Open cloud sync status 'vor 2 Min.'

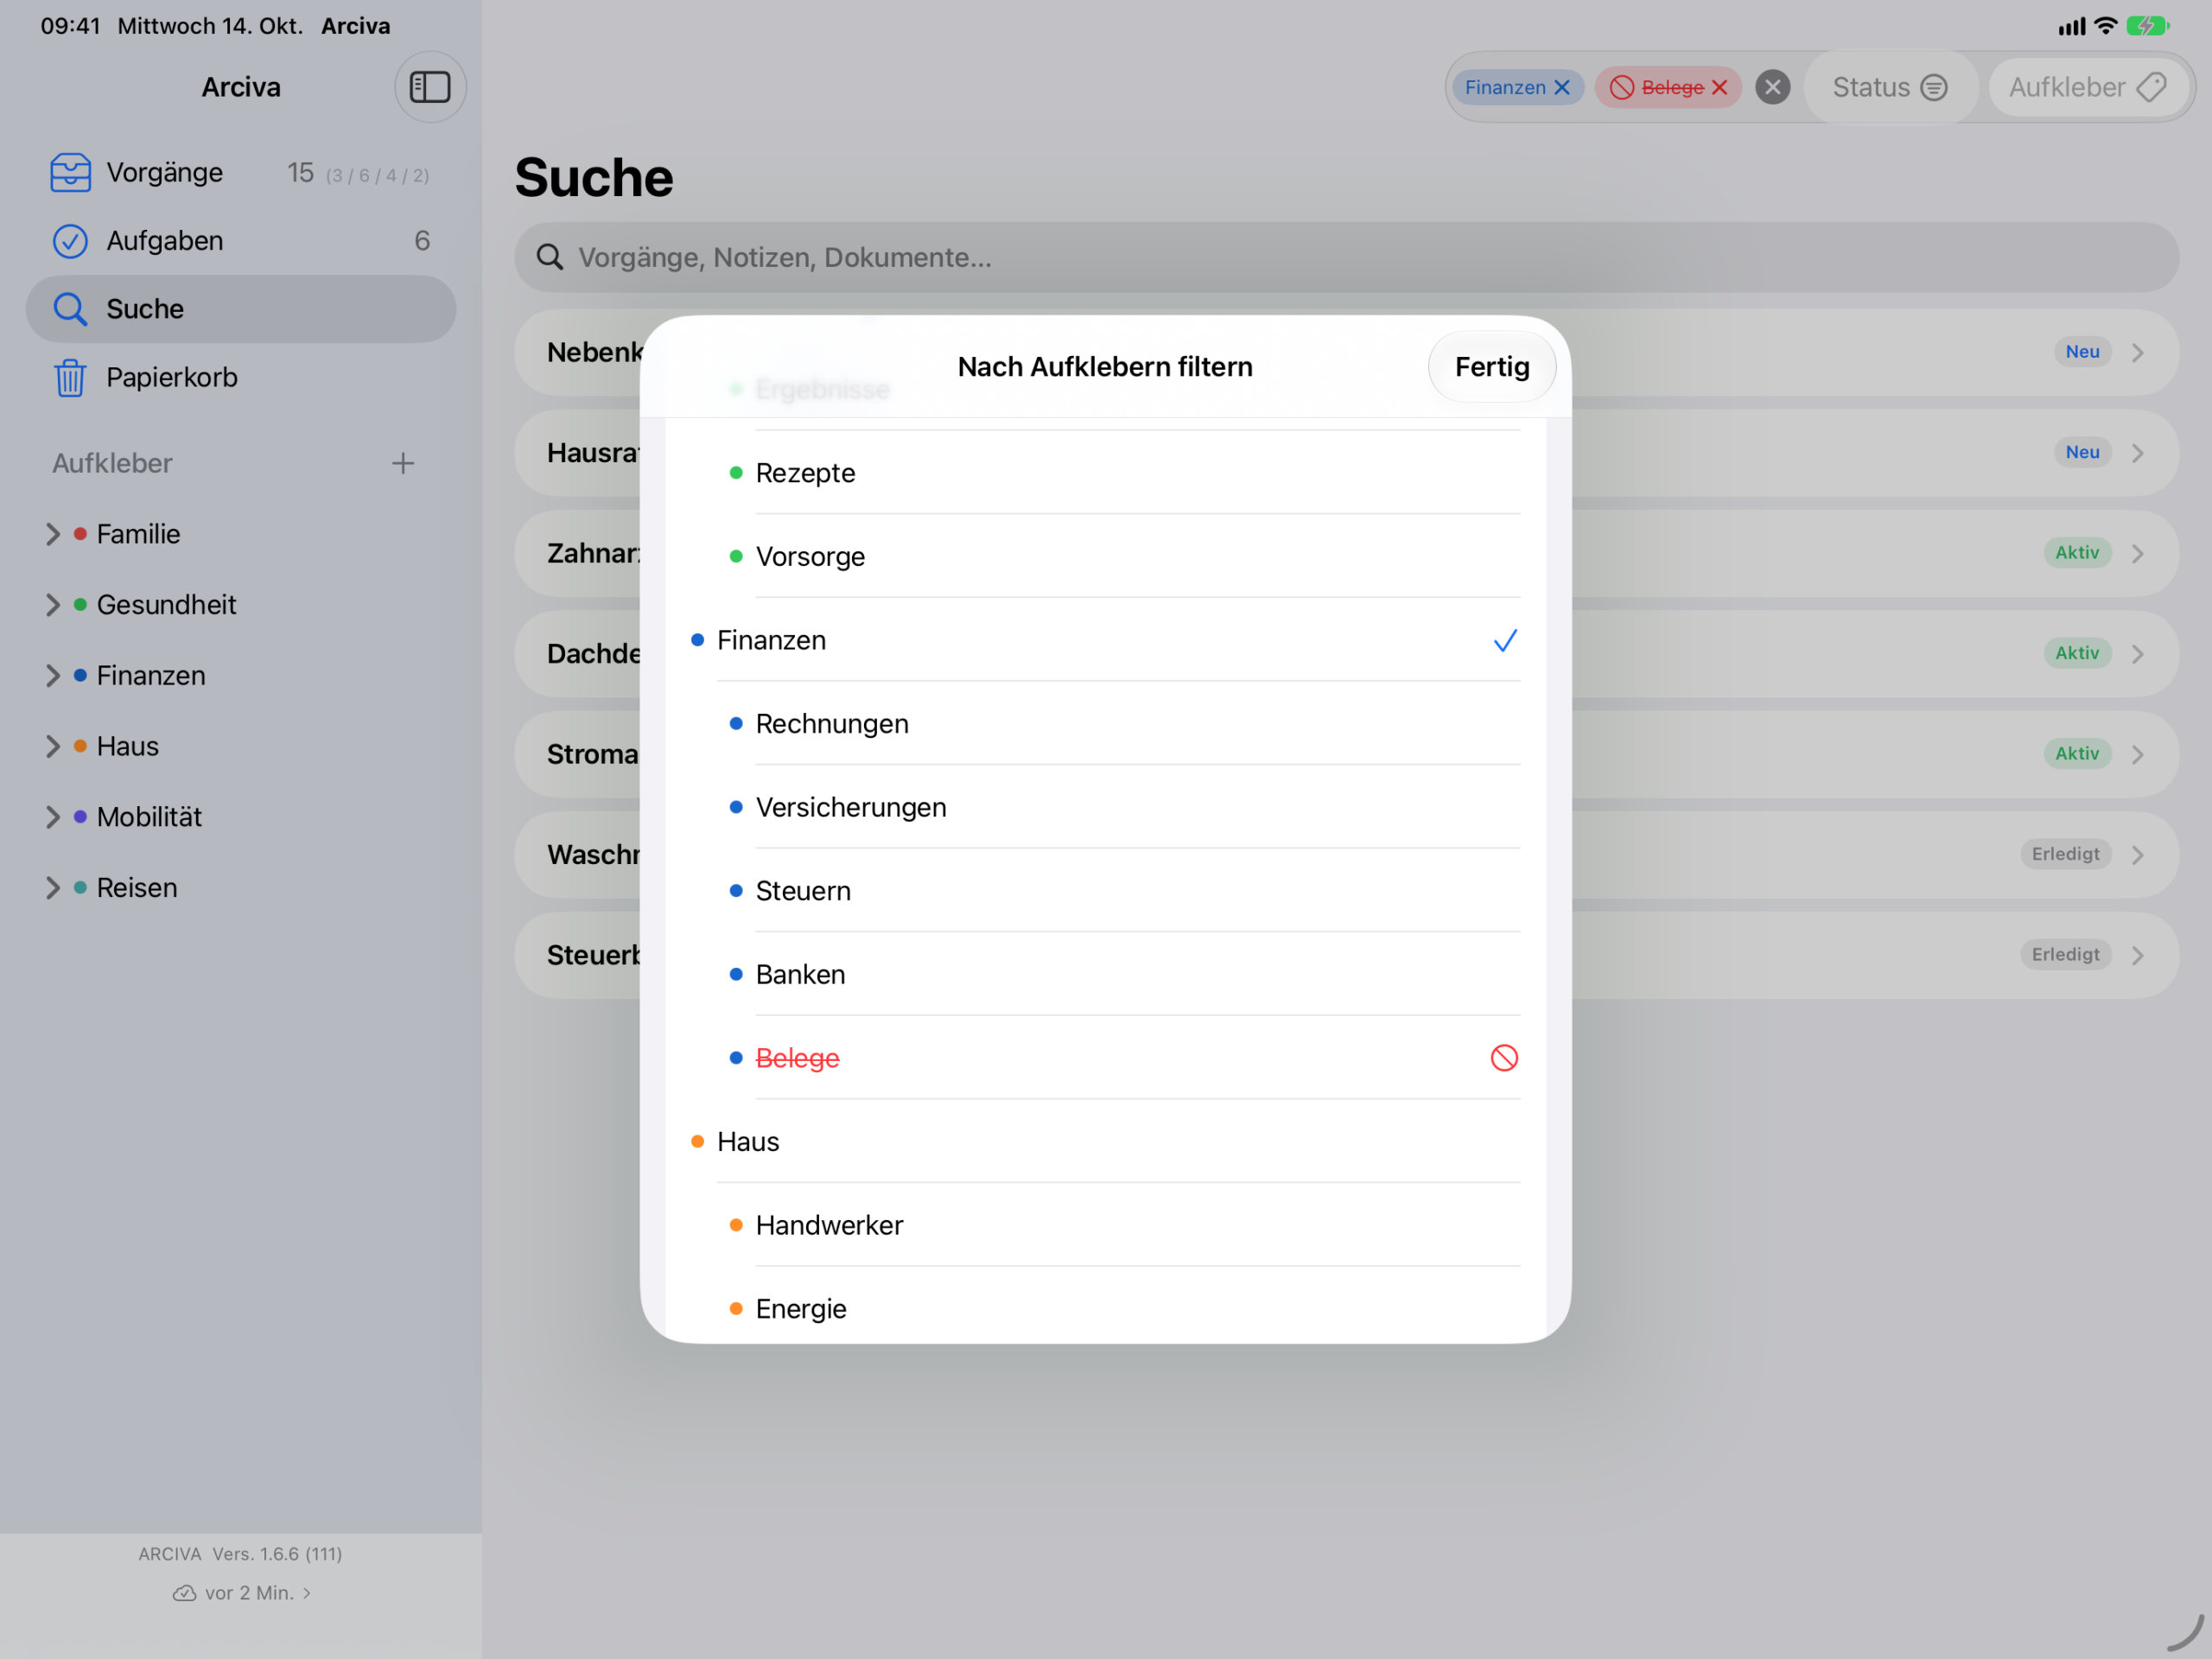point(241,1593)
